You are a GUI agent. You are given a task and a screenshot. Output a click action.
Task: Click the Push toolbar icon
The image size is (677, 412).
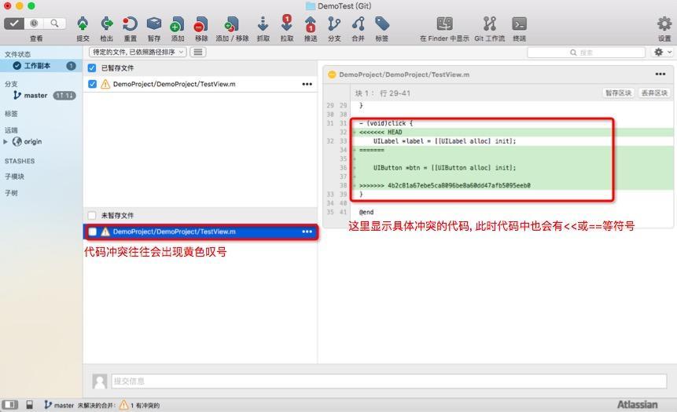[x=311, y=24]
